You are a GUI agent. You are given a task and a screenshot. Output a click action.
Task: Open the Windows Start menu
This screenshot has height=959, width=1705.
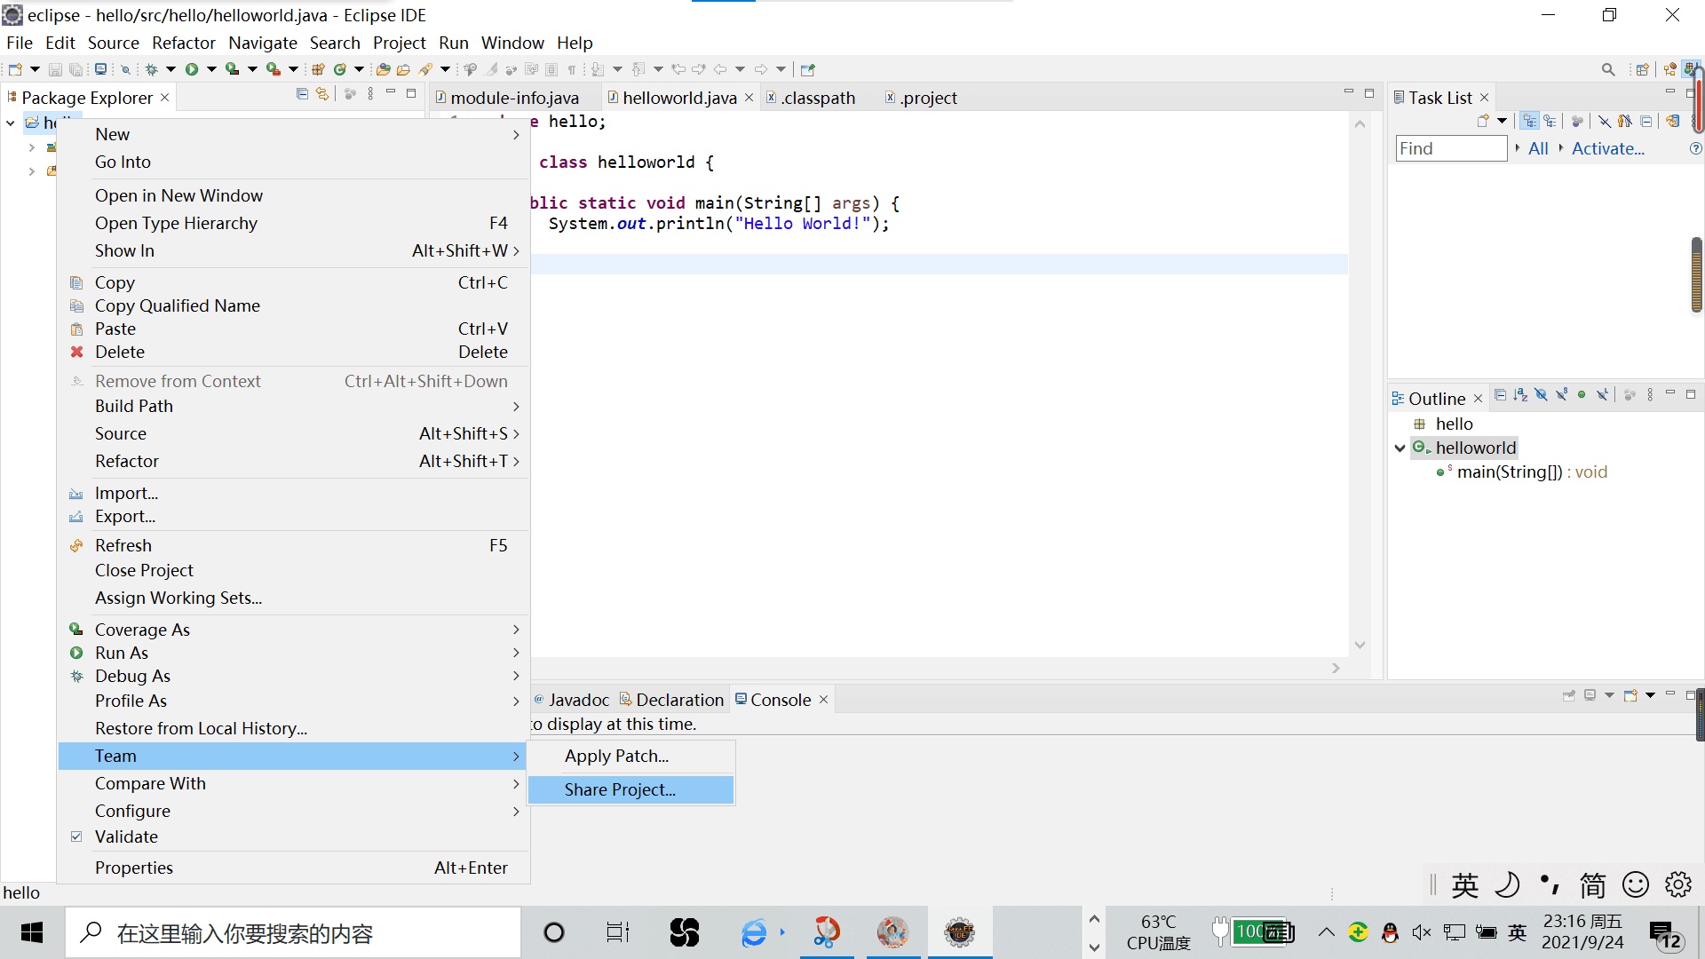click(32, 932)
